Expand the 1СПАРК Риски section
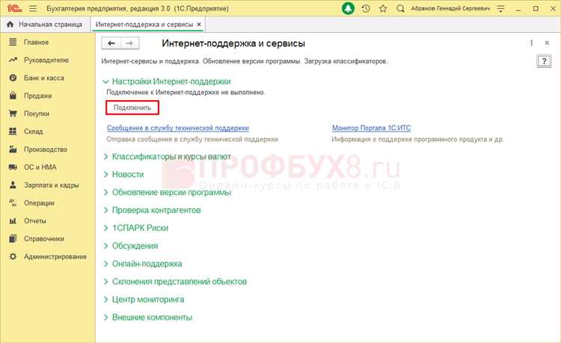 pyautogui.click(x=105, y=228)
